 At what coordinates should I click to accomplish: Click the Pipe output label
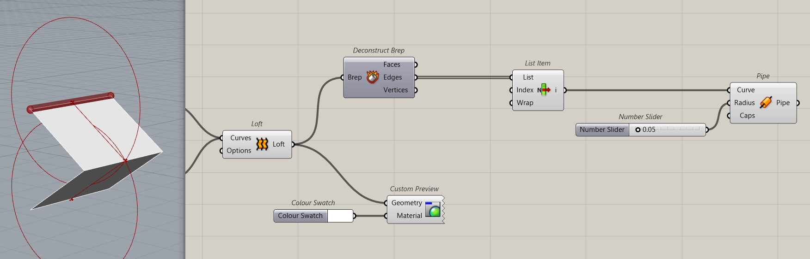click(783, 103)
